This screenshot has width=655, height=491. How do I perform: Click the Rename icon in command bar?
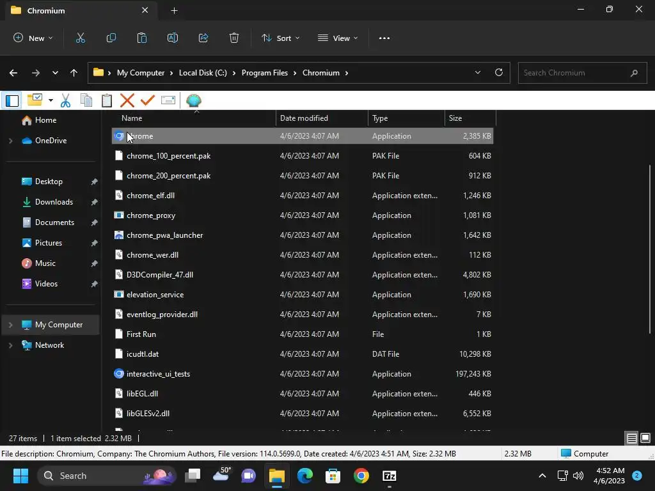point(173,38)
